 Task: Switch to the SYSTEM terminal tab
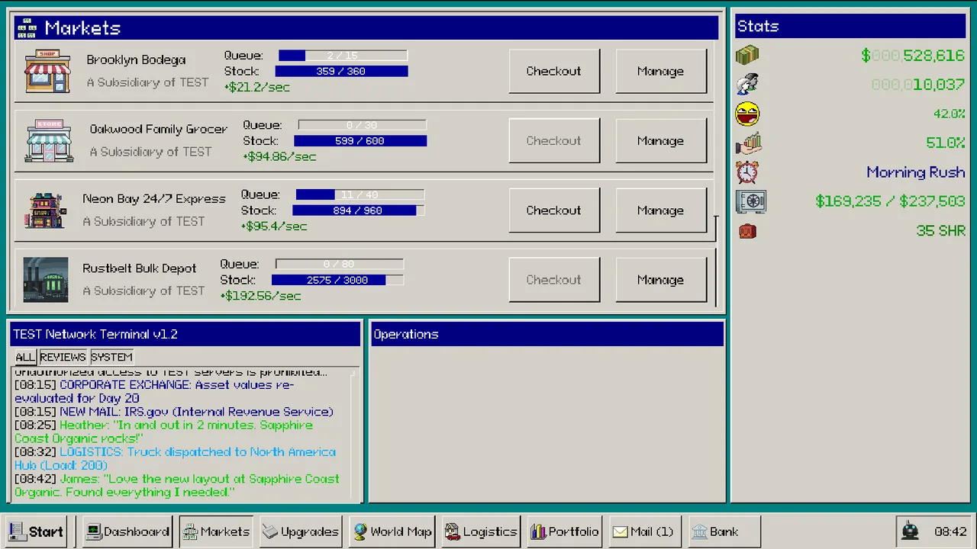(111, 357)
